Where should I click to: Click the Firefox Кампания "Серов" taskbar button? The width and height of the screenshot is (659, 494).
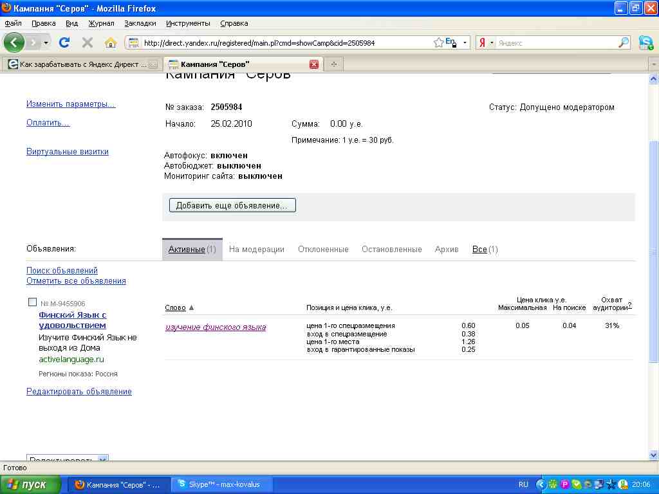(x=118, y=485)
